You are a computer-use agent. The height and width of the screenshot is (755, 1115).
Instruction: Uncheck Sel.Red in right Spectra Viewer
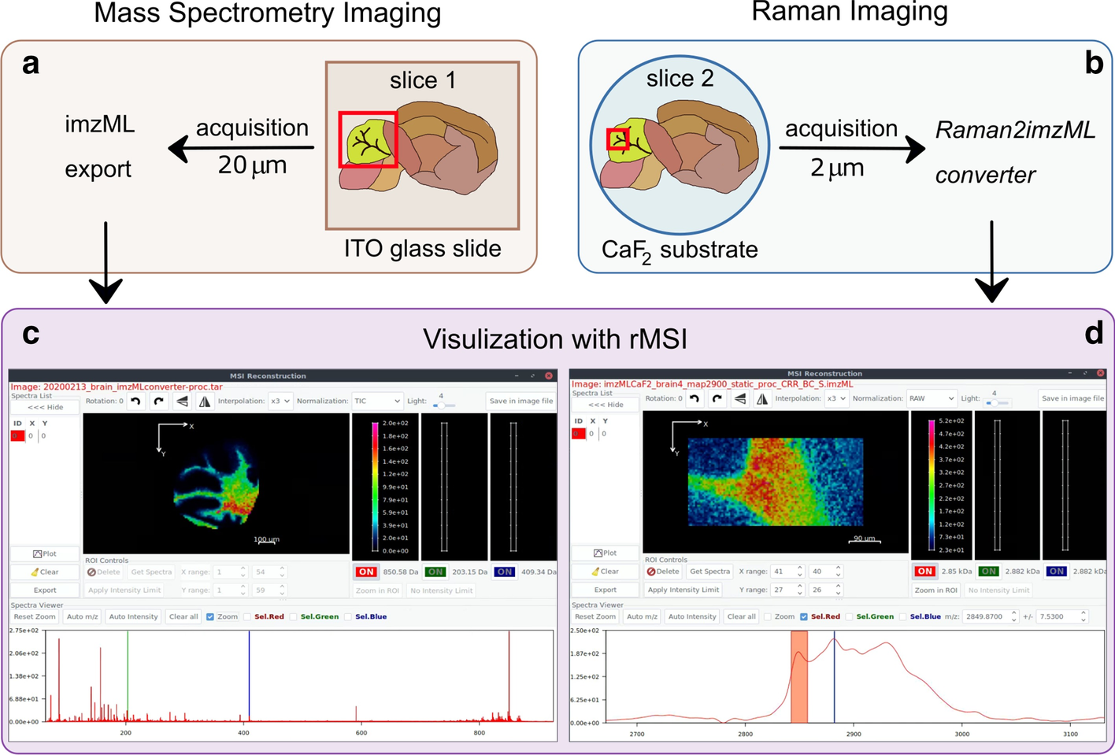tap(804, 616)
